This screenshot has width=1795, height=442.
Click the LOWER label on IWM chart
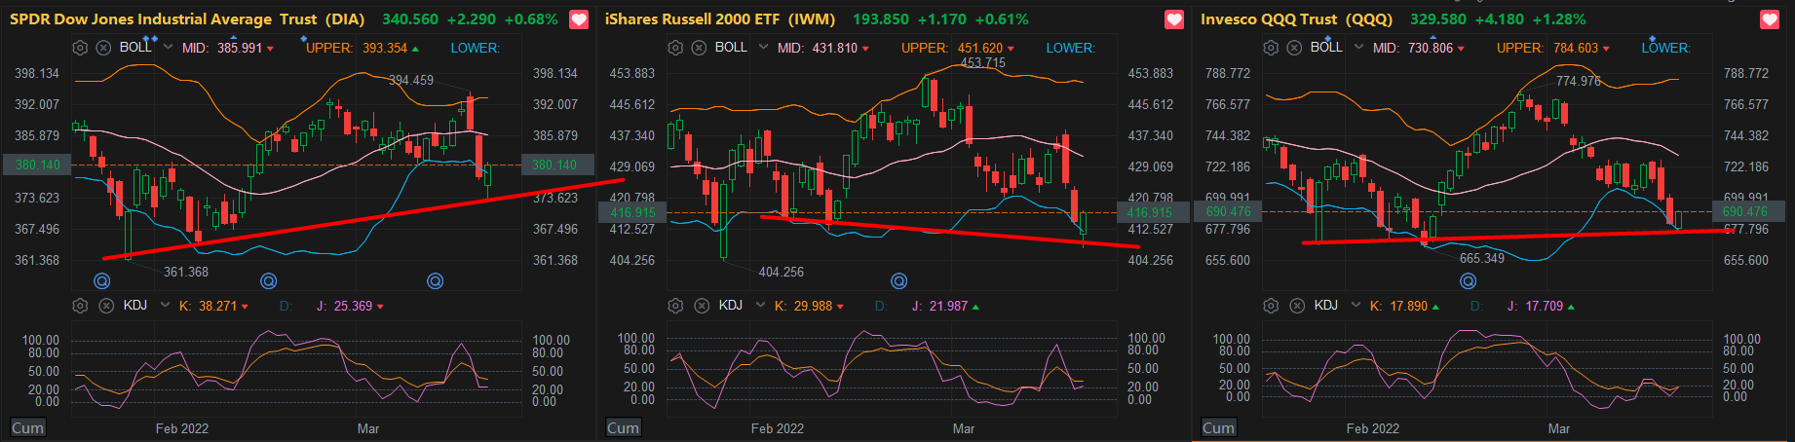point(1070,48)
